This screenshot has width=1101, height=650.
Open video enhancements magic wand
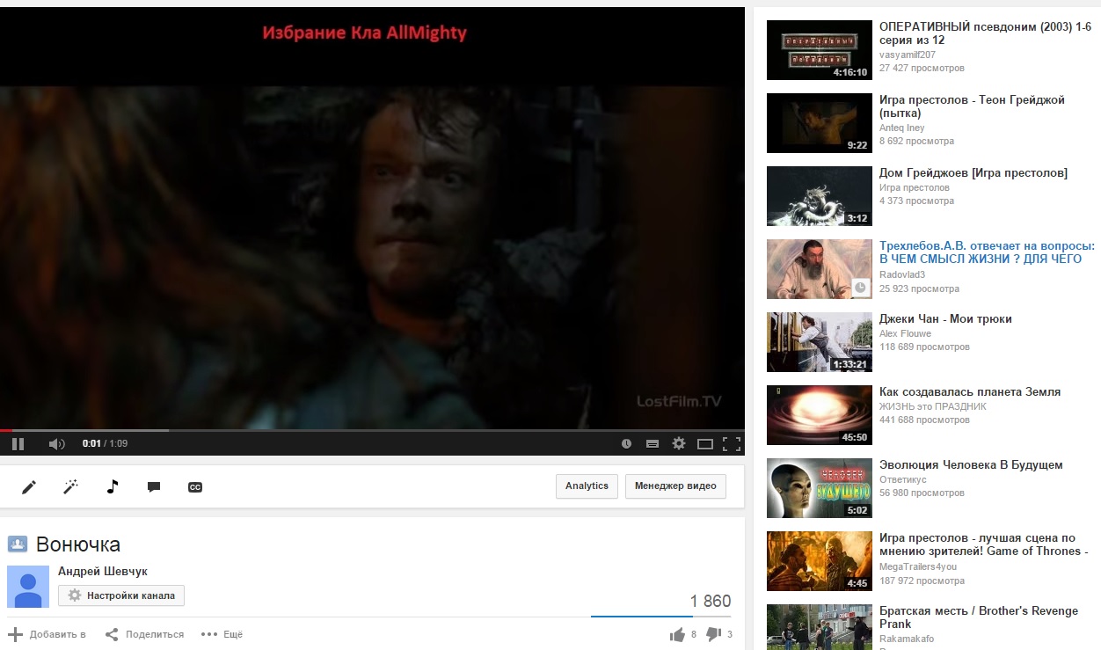point(70,486)
